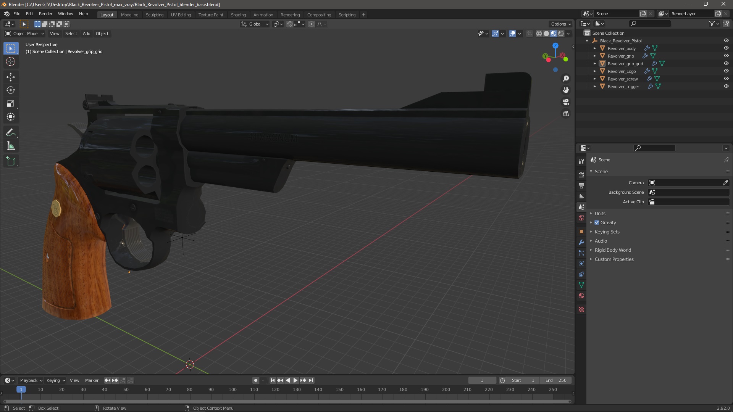Switch to Shading workspace tab

pos(238,15)
